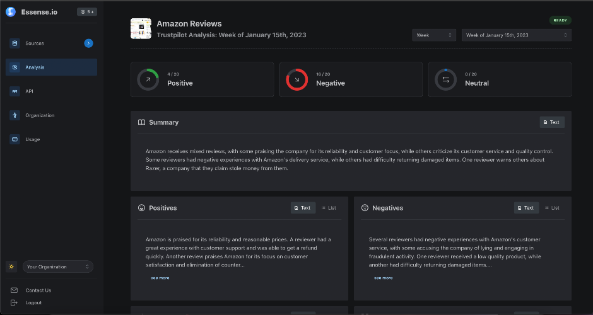The width and height of the screenshot is (593, 315).
Task: Switch Negatives view to List
Action: (x=552, y=208)
